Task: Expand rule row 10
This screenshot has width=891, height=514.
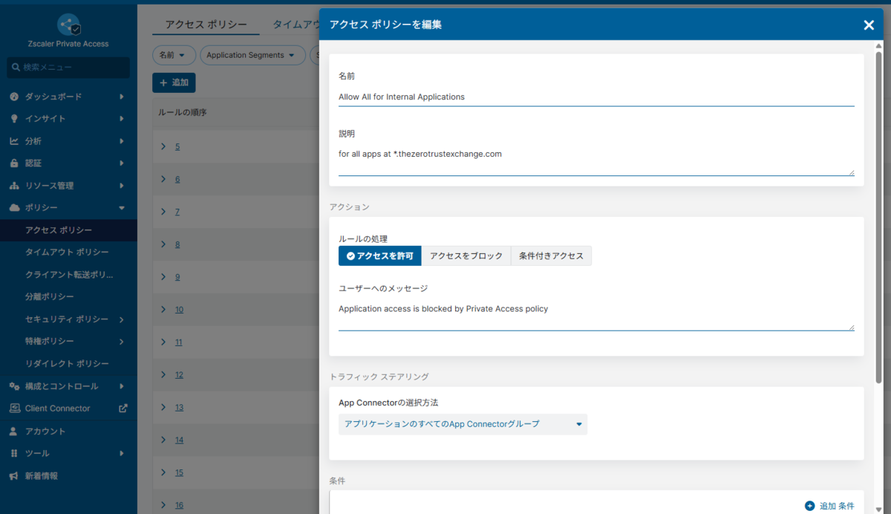Action: 163,309
